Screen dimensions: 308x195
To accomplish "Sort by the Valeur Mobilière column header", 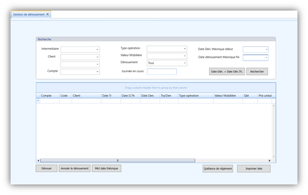I will 228,95.
